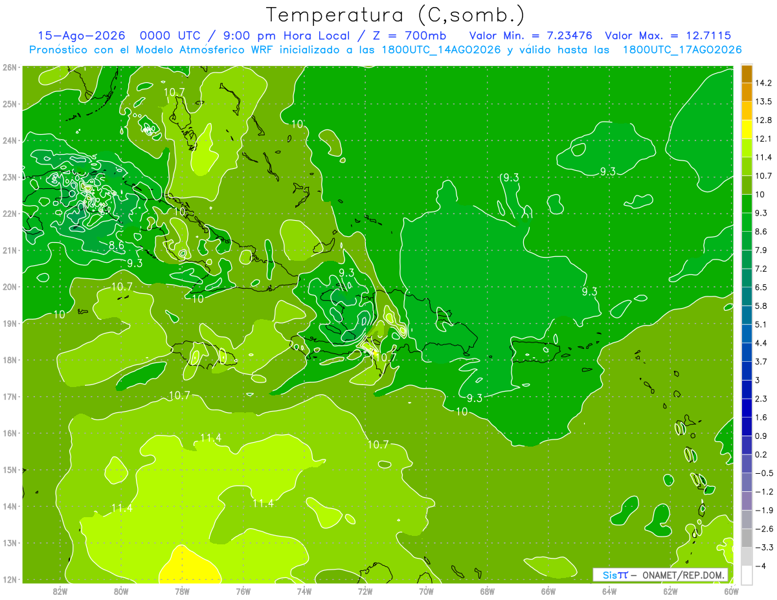This screenshot has width=777, height=600.
Task: Choose the dark blue swatch between 1.6 and 2.3
Action: coord(747,407)
